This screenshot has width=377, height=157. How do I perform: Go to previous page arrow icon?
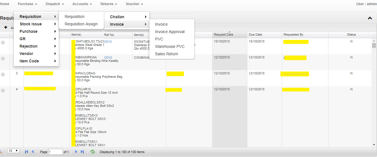[x=33, y=152]
